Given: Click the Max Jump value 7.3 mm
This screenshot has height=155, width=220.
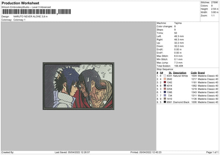Looking at the screenshot, I should click(178, 63).
